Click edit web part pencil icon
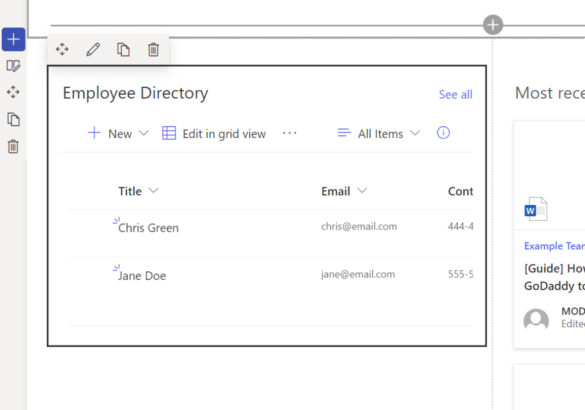 tap(93, 49)
